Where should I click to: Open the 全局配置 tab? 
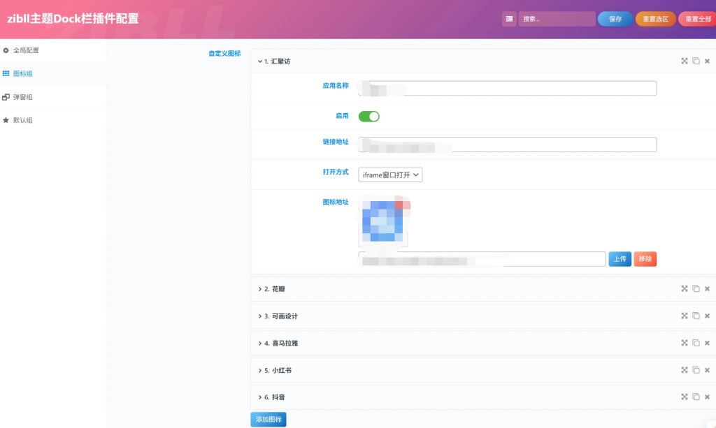coord(53,50)
